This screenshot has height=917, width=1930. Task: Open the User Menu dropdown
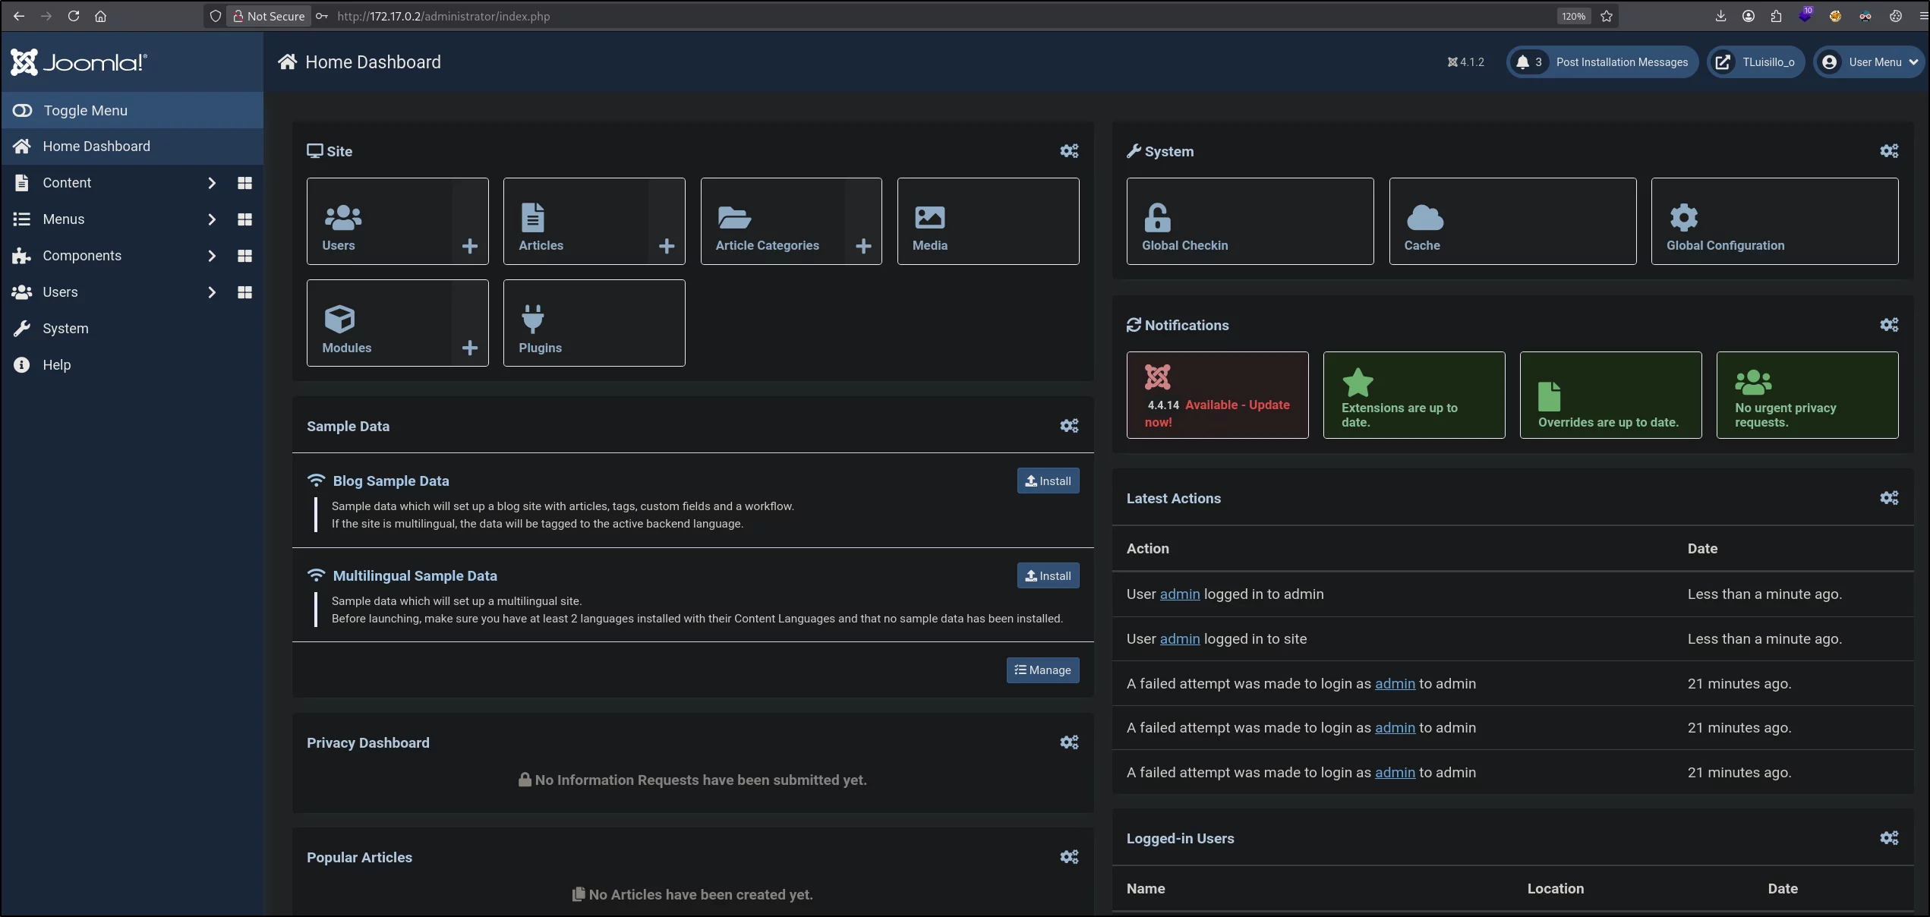click(1869, 62)
